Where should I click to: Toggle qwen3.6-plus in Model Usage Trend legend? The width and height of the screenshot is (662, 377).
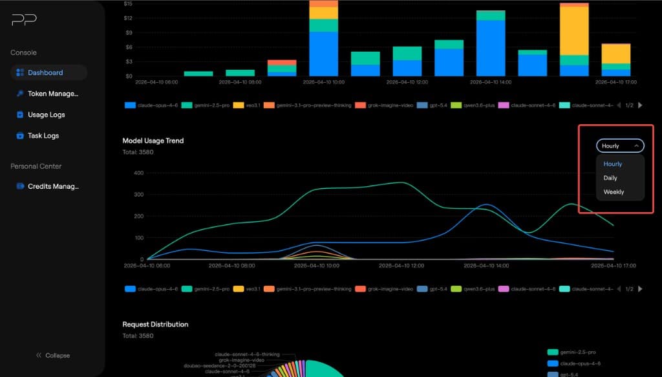[x=473, y=289]
